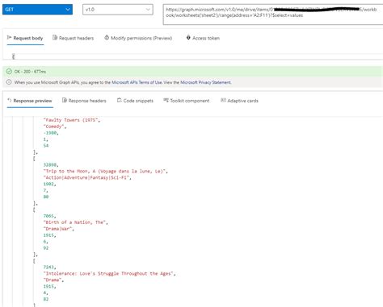Click the request URL input field
The width and height of the screenshot is (383, 307).
point(273,15)
